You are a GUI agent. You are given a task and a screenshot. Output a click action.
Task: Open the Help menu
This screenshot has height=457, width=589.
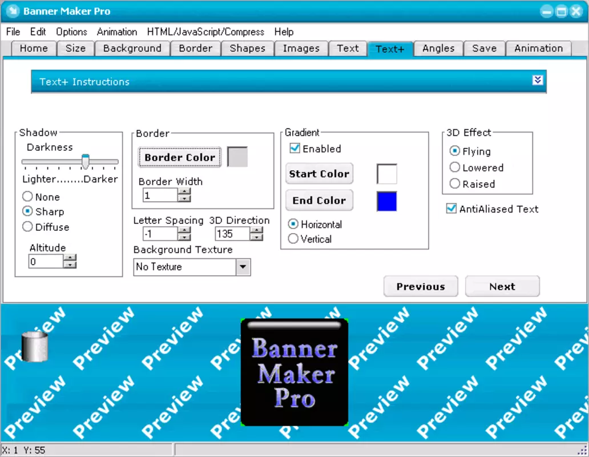tap(284, 32)
